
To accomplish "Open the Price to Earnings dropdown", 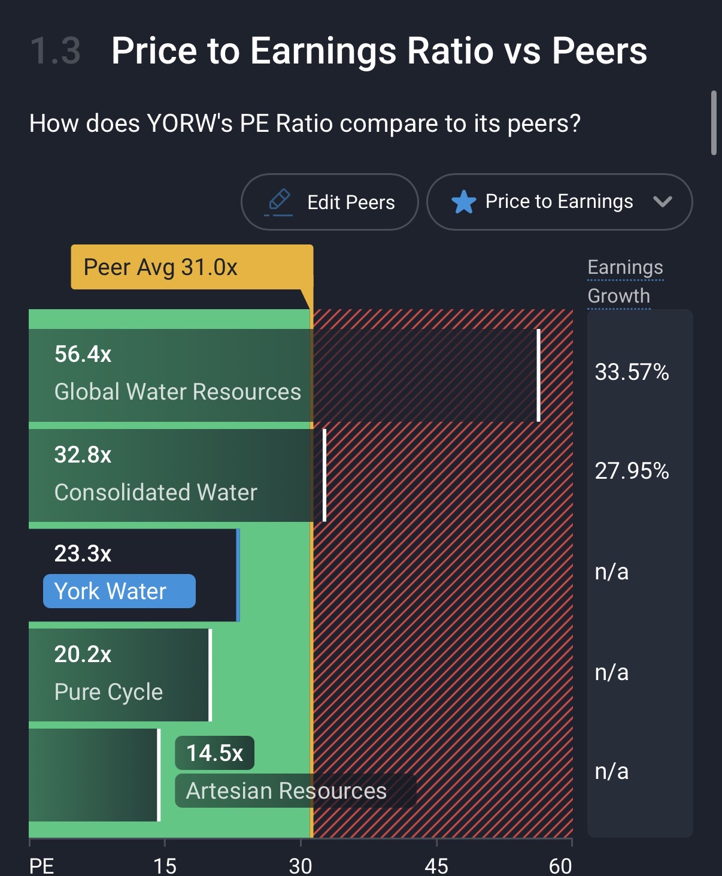I will point(559,202).
